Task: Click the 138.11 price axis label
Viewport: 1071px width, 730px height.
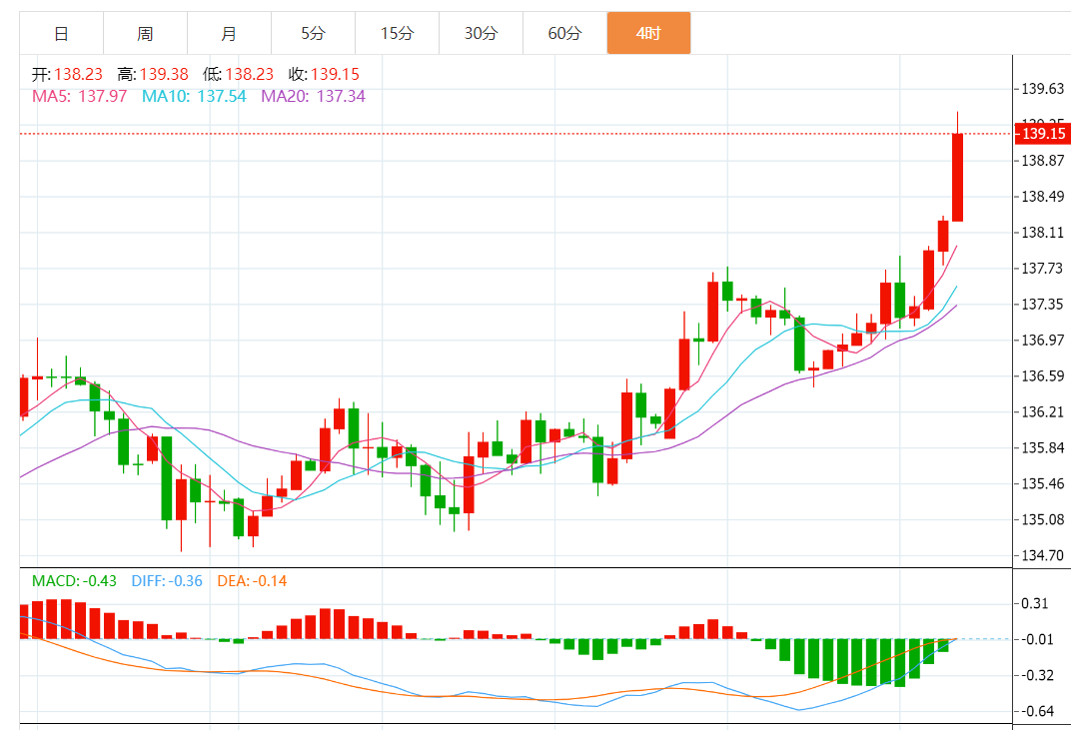Action: [1042, 233]
